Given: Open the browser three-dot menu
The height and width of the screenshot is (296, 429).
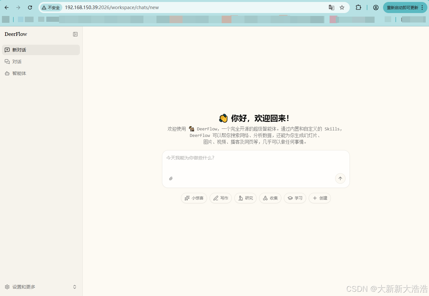Looking at the screenshot, I should [422, 7].
